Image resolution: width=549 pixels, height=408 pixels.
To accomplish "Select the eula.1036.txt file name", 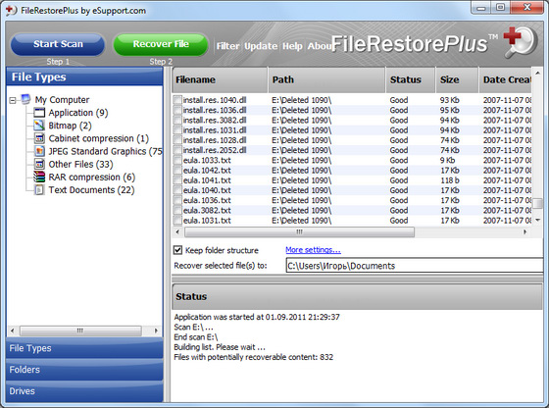I will click(x=207, y=200).
